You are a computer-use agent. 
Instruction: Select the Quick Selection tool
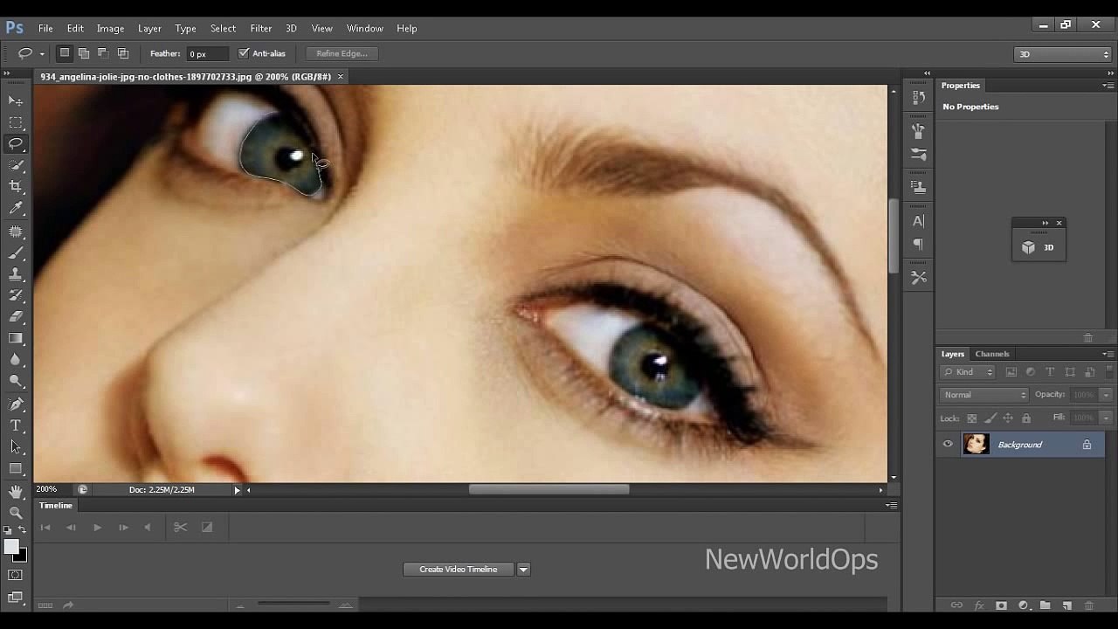(x=16, y=165)
